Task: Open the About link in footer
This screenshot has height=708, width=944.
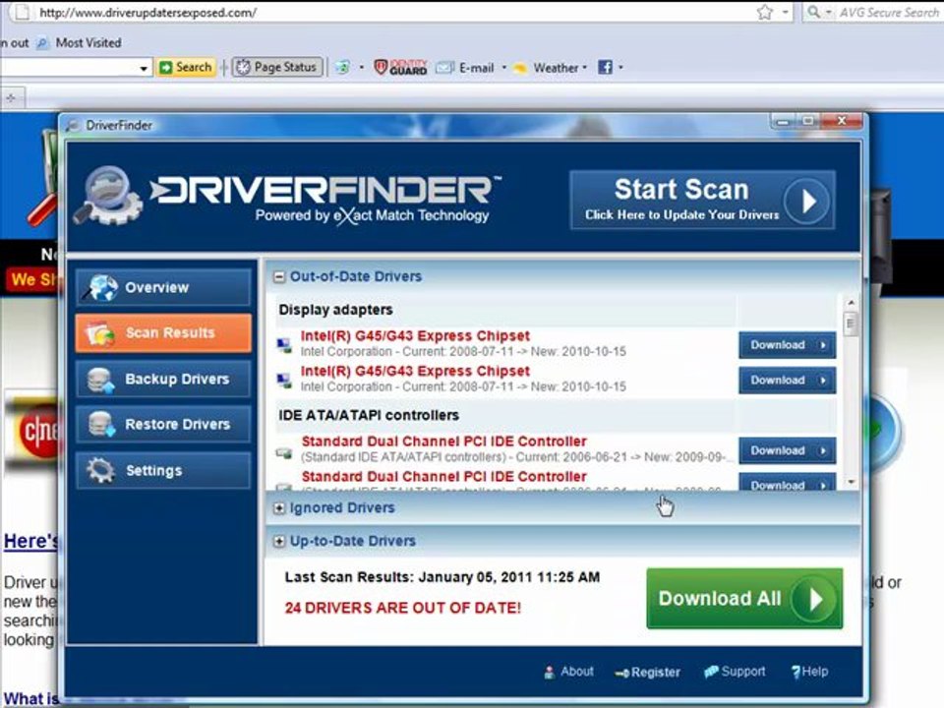Action: 577,672
